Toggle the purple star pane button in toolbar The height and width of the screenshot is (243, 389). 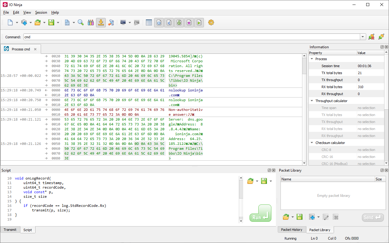pyautogui.click(x=189, y=22)
